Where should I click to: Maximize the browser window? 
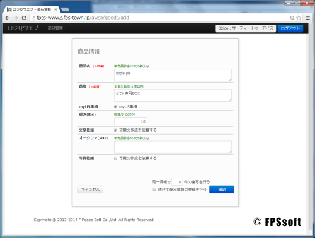pyautogui.click(x=296, y=3)
